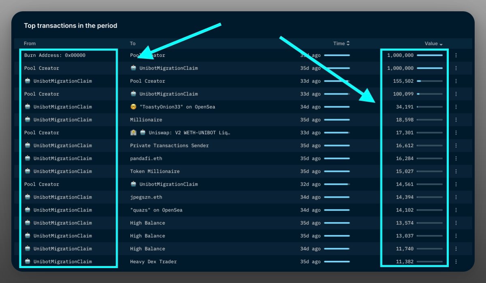The image size is (486, 283).
Task: Open the High Balance recipient in the 13,574 row
Action: tap(147, 223)
